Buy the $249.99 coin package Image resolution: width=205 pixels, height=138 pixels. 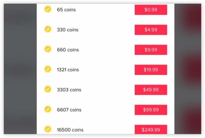(x=151, y=129)
